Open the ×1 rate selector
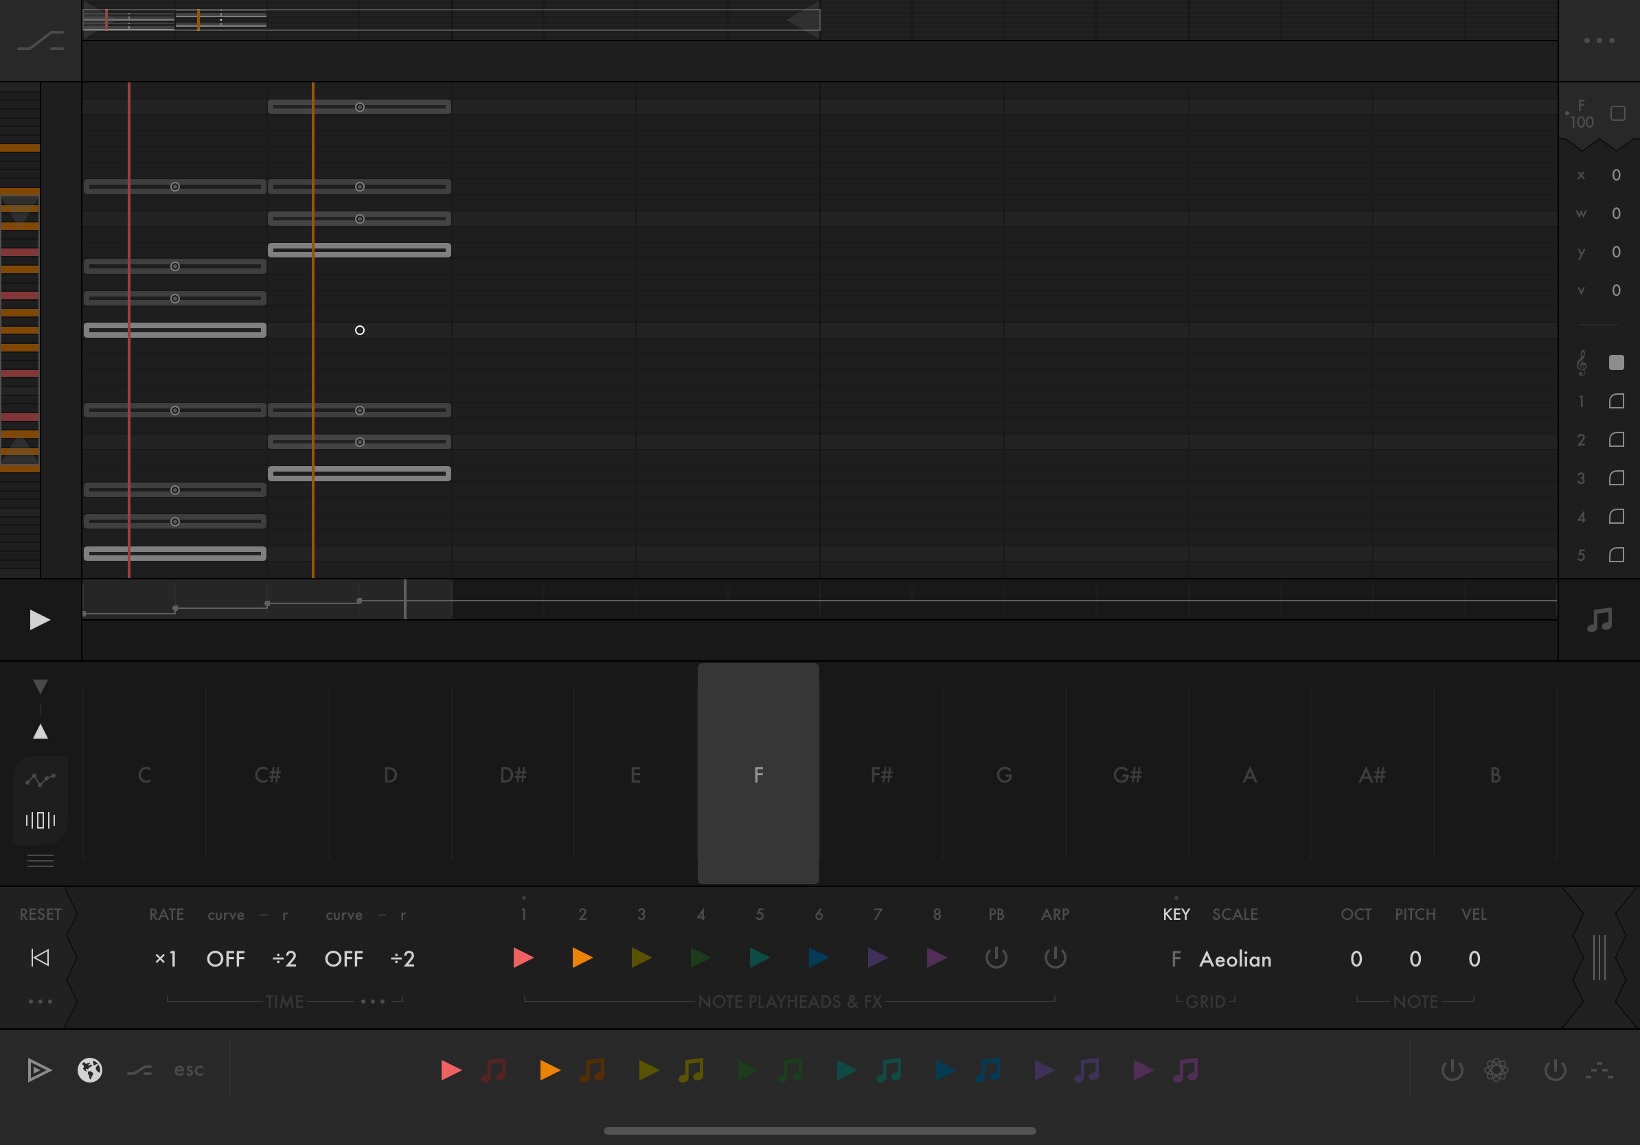1640x1145 pixels. tap(166, 959)
